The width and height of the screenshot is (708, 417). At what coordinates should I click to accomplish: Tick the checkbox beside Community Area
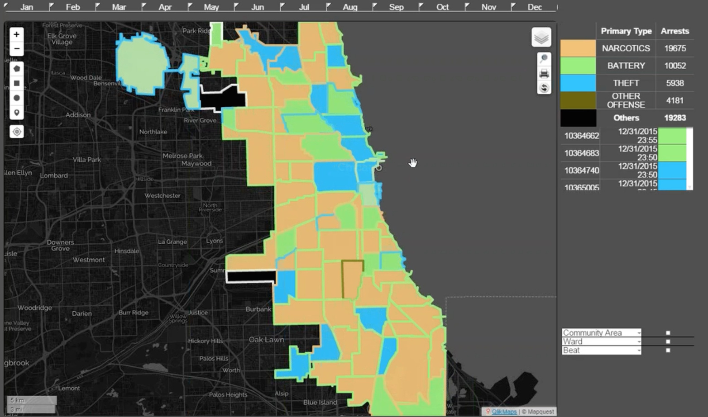click(668, 333)
